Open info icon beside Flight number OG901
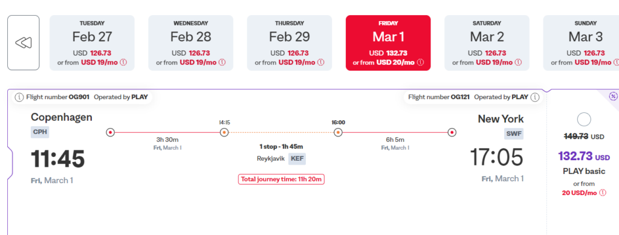619x235 pixels. click(19, 97)
